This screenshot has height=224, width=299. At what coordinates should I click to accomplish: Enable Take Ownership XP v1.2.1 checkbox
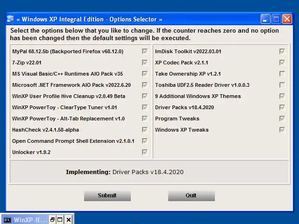tap(282, 74)
